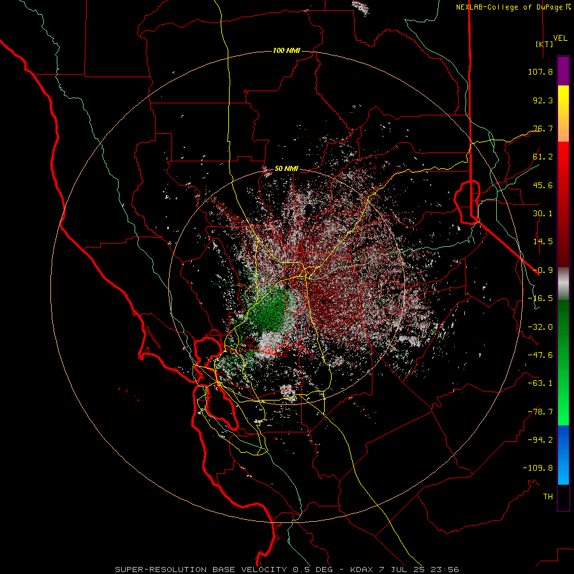Image resolution: width=574 pixels, height=574 pixels.
Task: Click the NEXLAB-College of DuPage credit text
Action: click(x=513, y=7)
